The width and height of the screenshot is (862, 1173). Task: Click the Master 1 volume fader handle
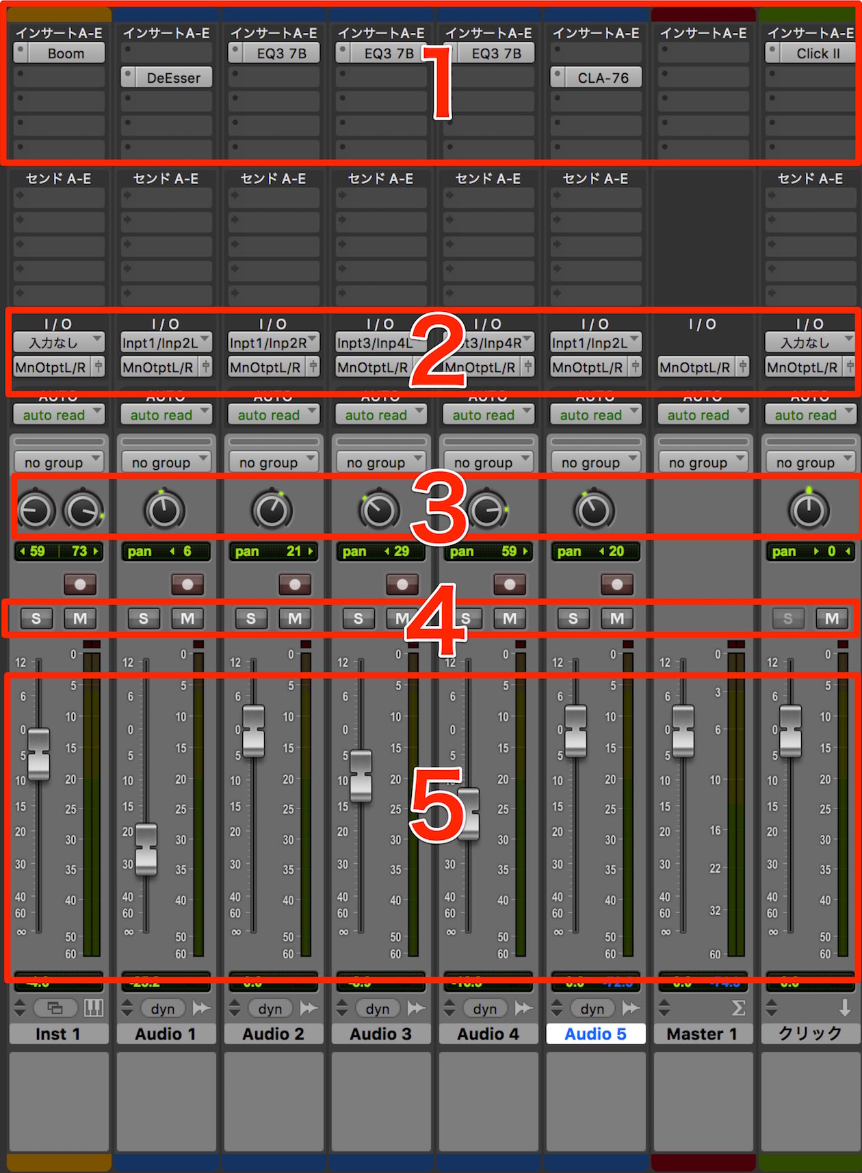tap(683, 731)
